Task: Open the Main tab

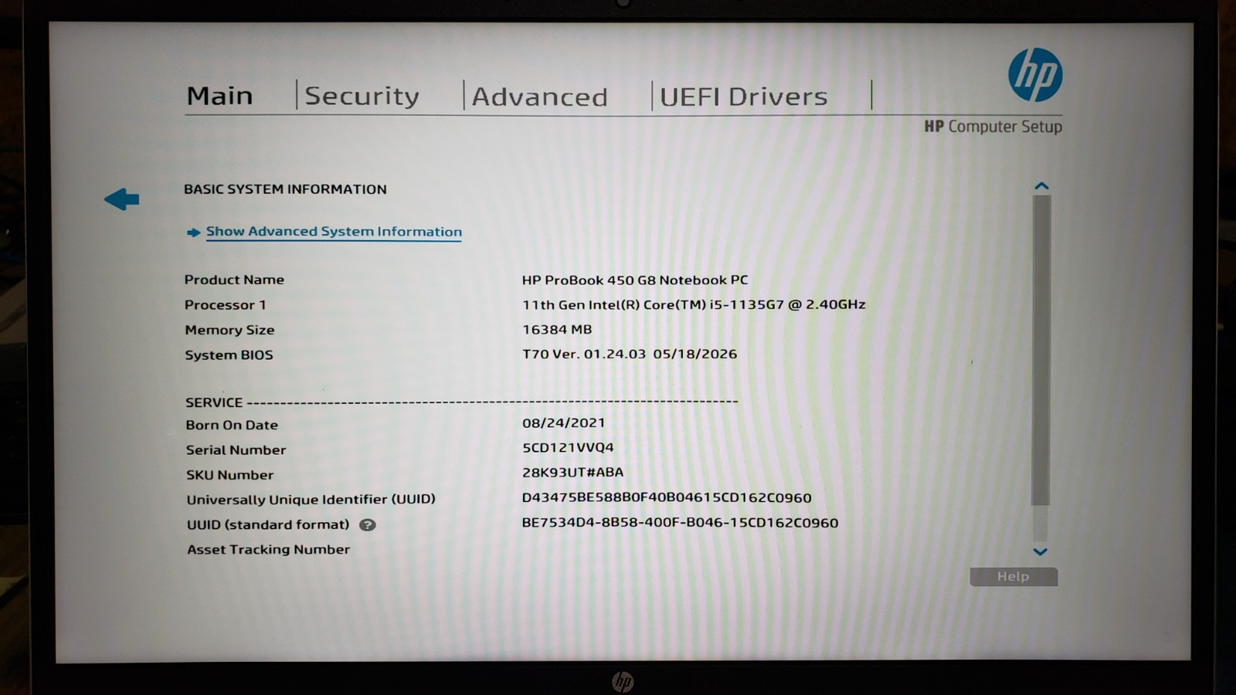Action: tap(220, 96)
